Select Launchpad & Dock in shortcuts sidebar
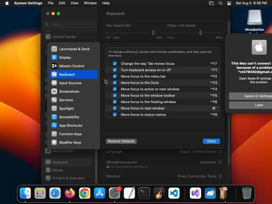The image size is (272, 204). 74,49
